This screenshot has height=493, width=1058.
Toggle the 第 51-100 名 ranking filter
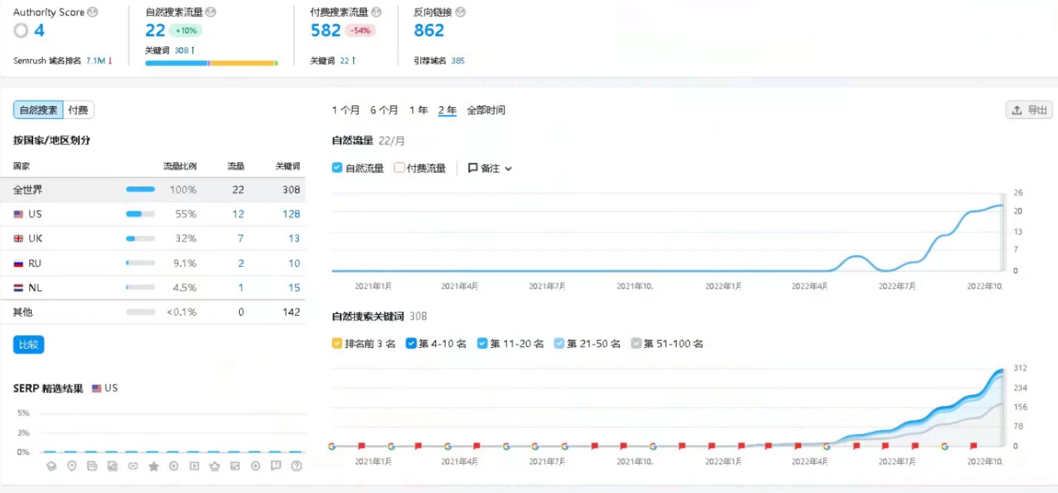tap(636, 344)
